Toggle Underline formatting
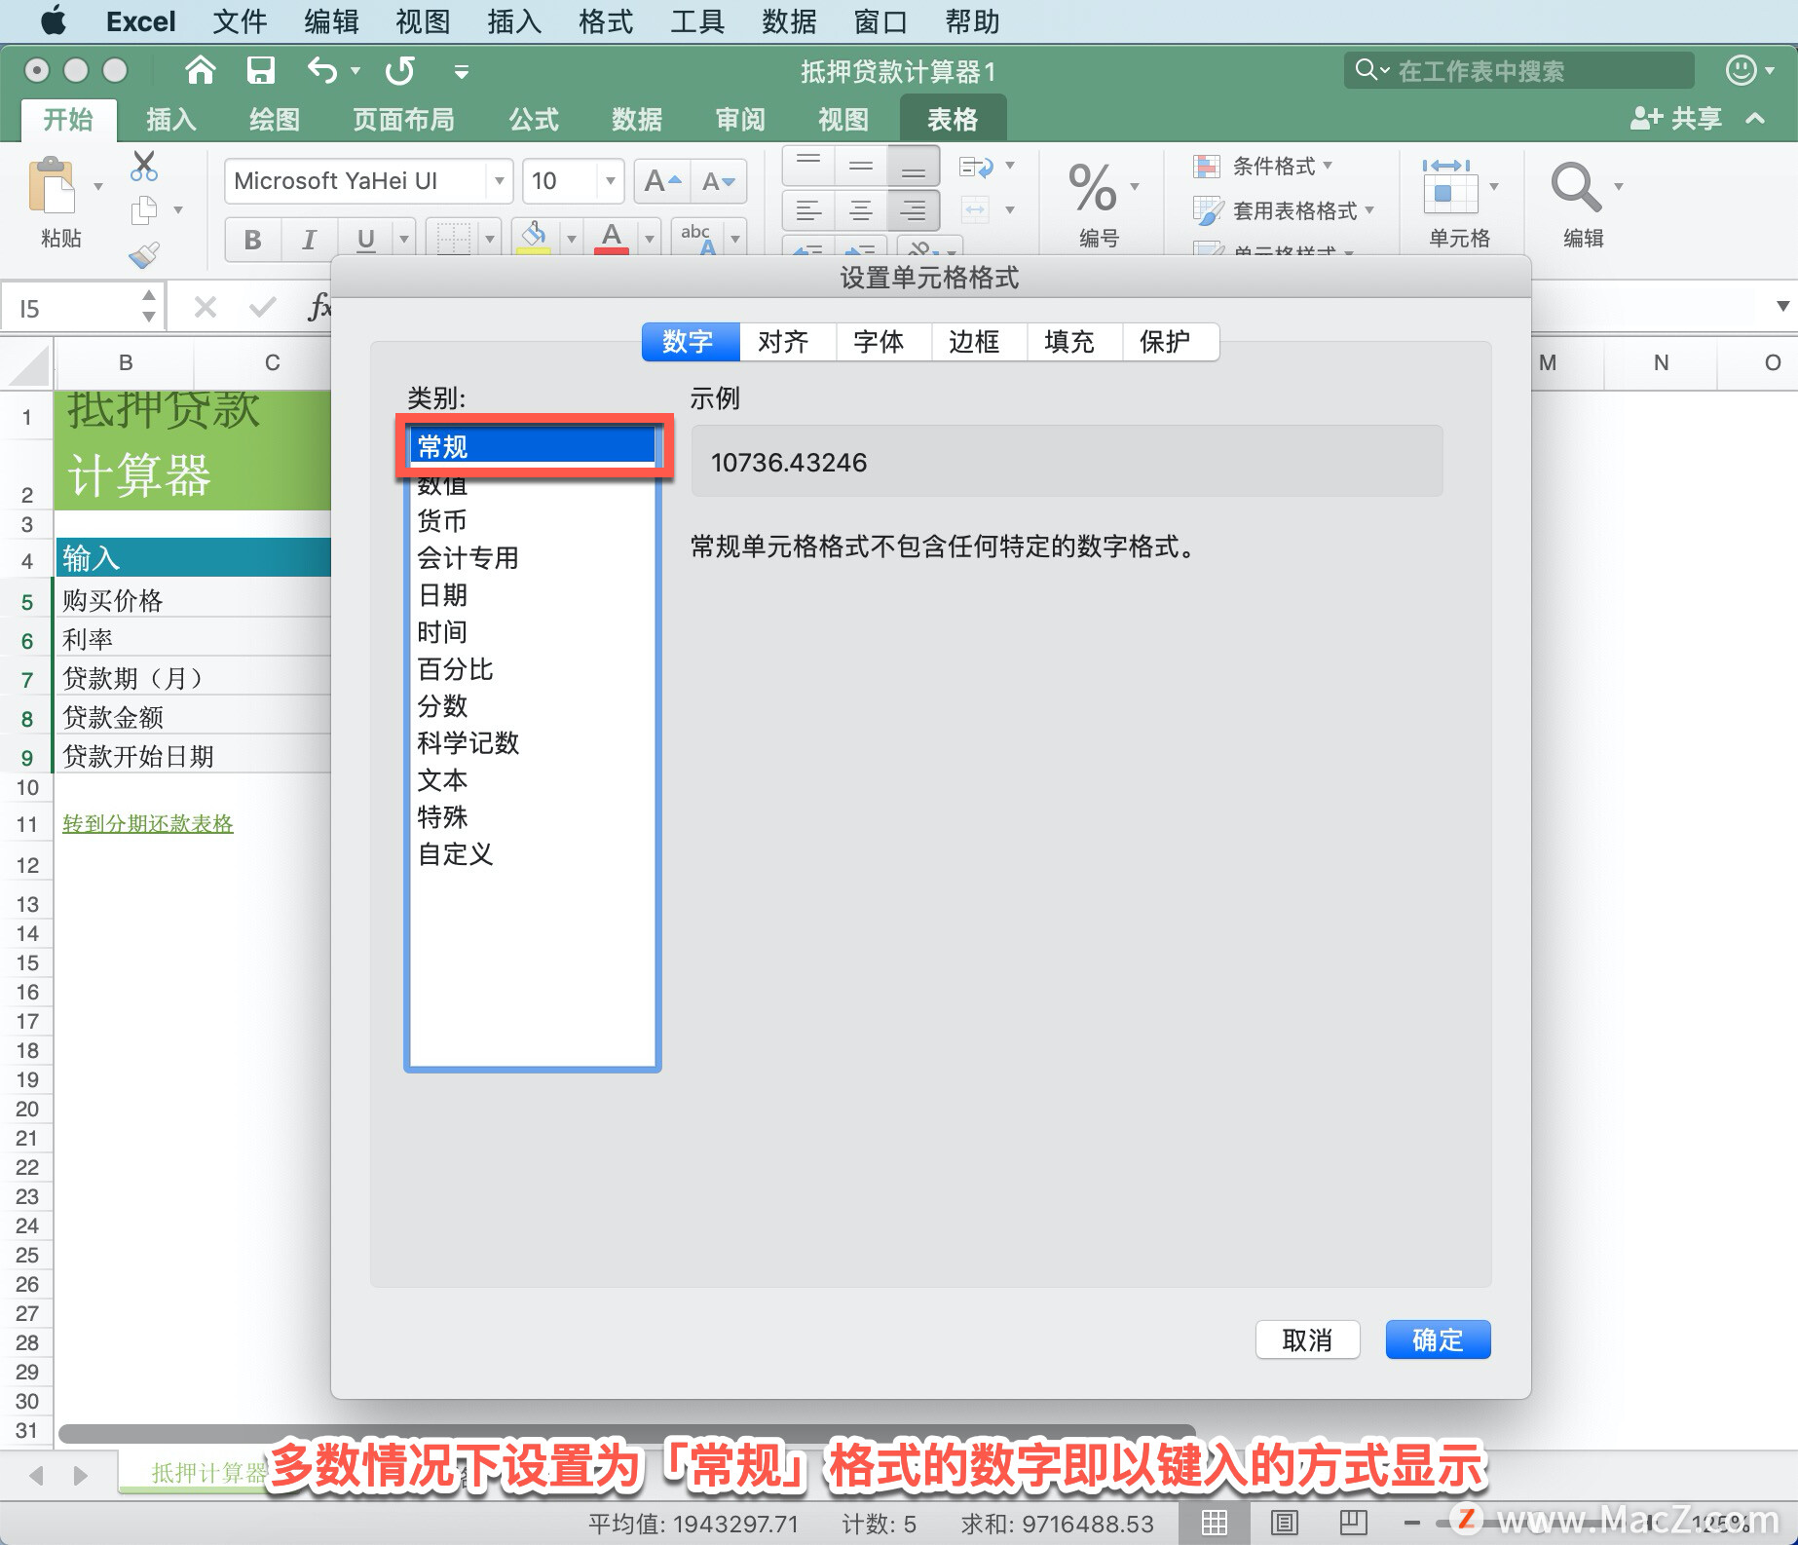 tap(366, 239)
